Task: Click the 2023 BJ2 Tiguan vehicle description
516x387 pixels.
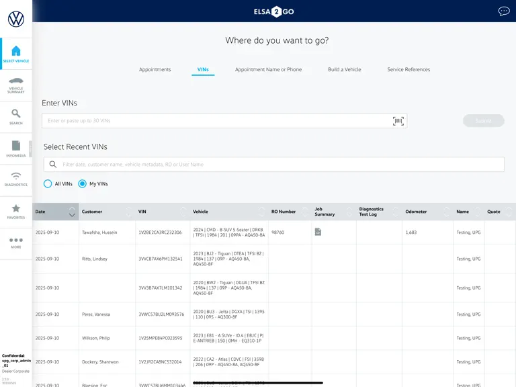Action: click(228, 259)
